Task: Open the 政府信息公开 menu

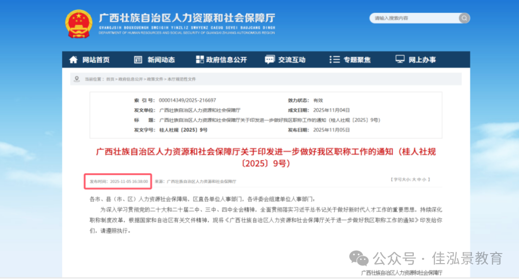Action: (x=226, y=60)
